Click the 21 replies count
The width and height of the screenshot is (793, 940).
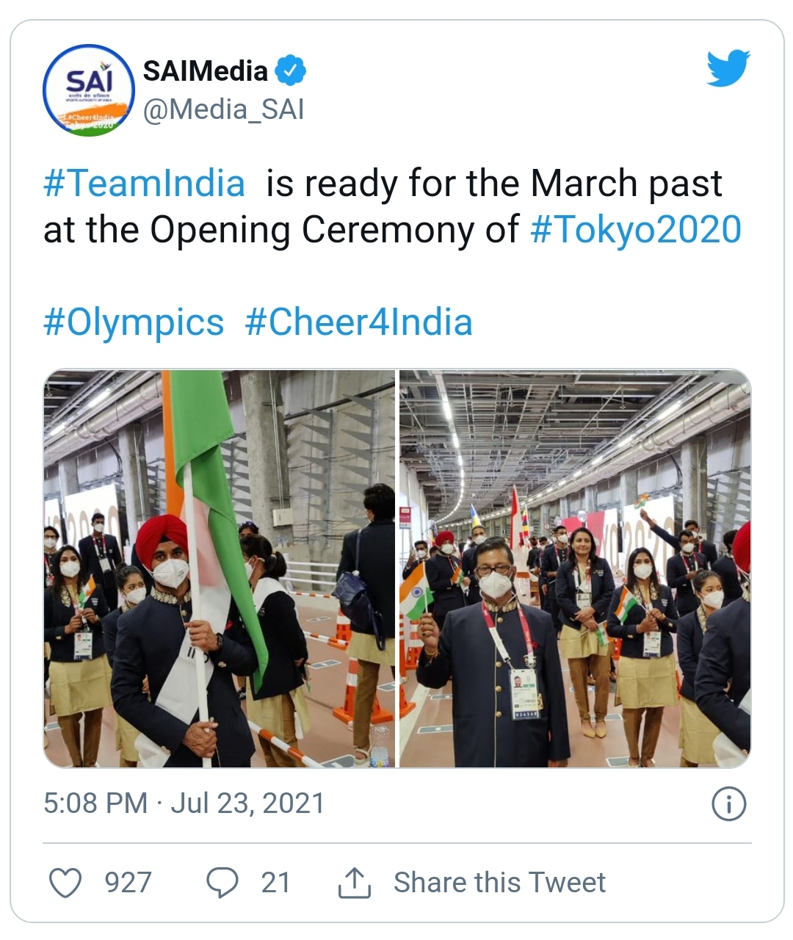tap(275, 882)
